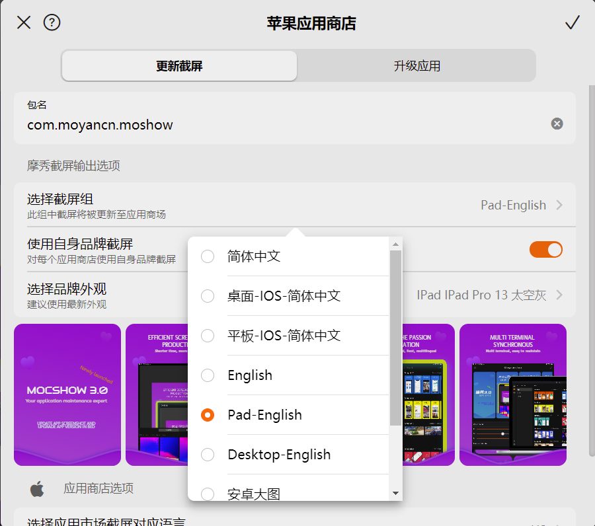Open the Efficient Screenshot Production thumbnail
595x526 pixels.
point(157,394)
